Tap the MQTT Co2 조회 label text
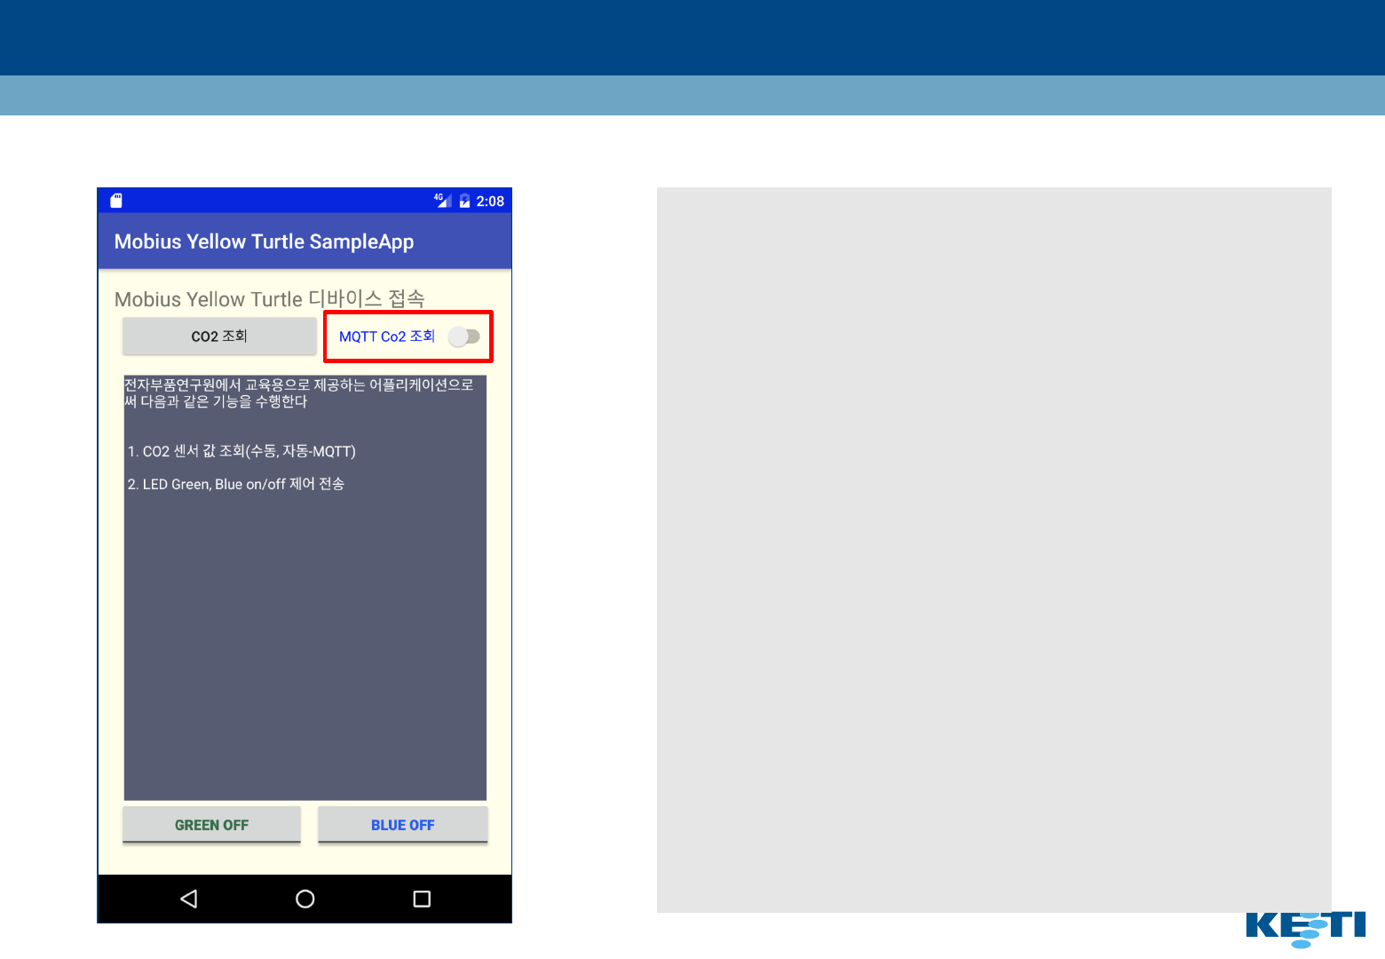The image size is (1385, 959). tap(387, 337)
